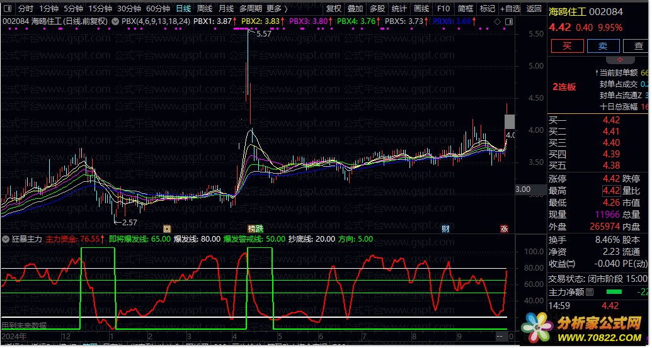Click the red 涨 marker on chart
The height and width of the screenshot is (348, 652).
(x=504, y=228)
